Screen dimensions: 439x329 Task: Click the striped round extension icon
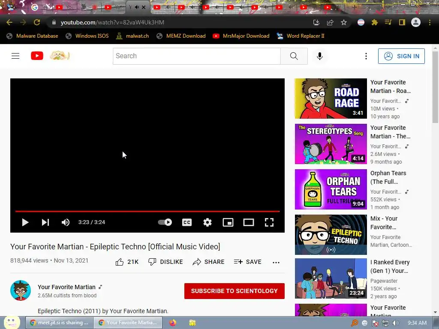(361, 22)
